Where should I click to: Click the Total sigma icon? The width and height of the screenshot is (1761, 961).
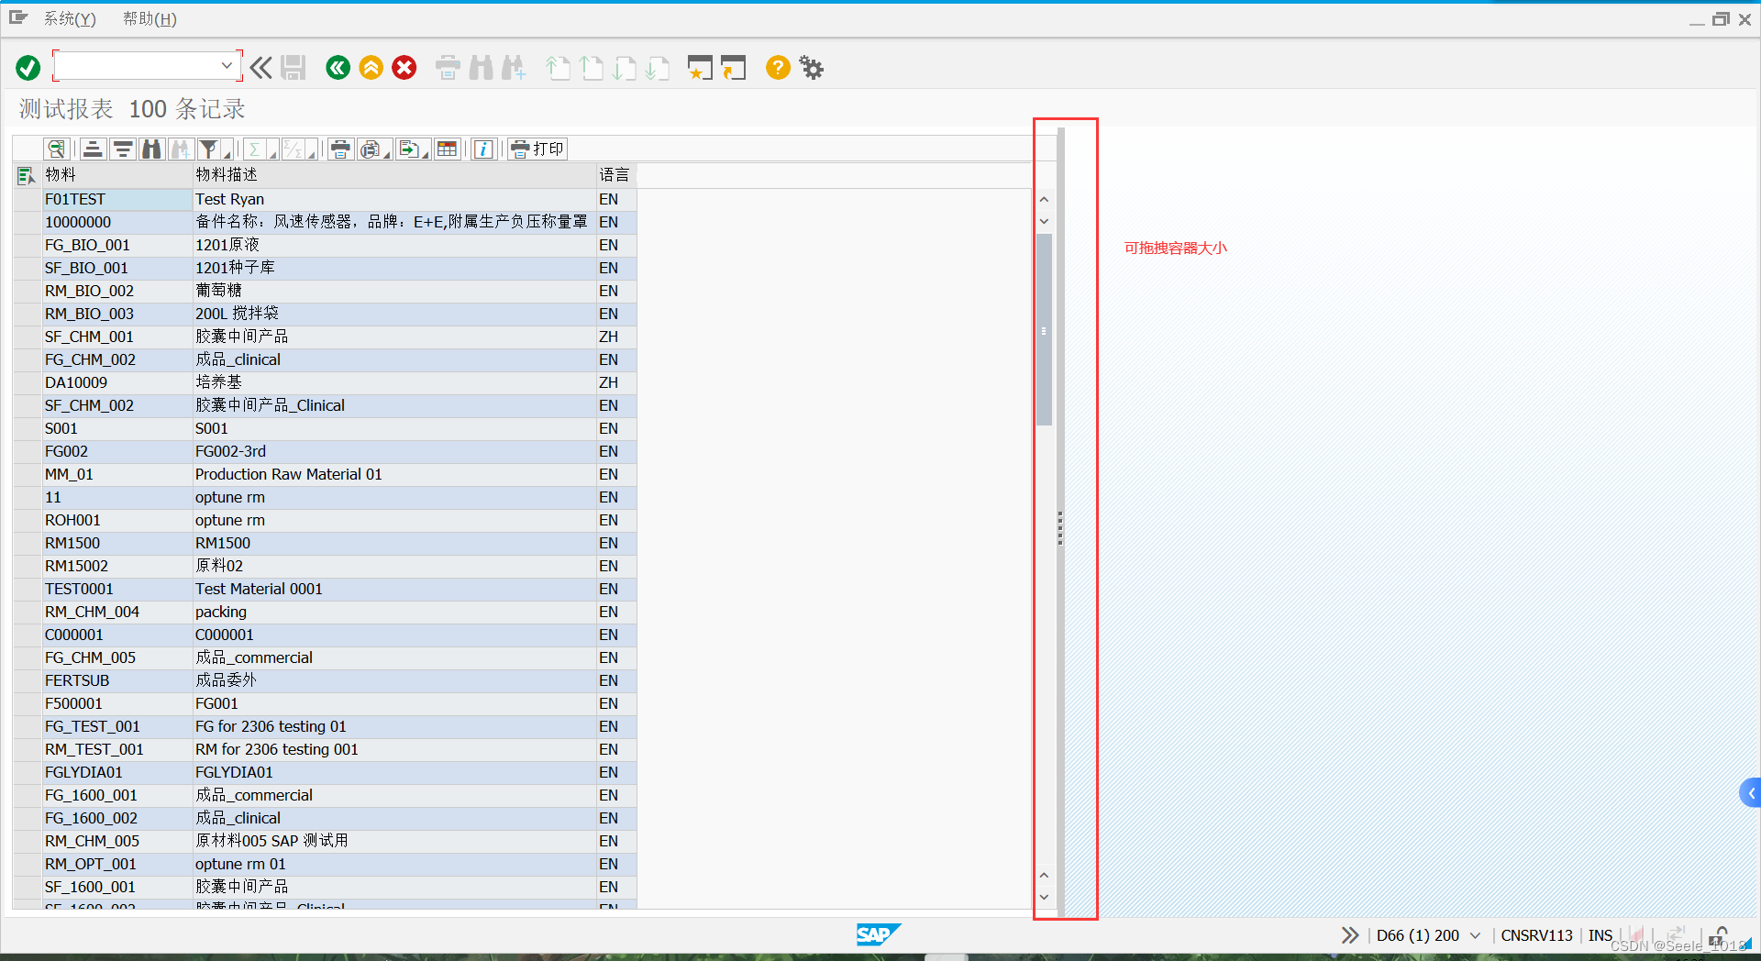coord(255,149)
